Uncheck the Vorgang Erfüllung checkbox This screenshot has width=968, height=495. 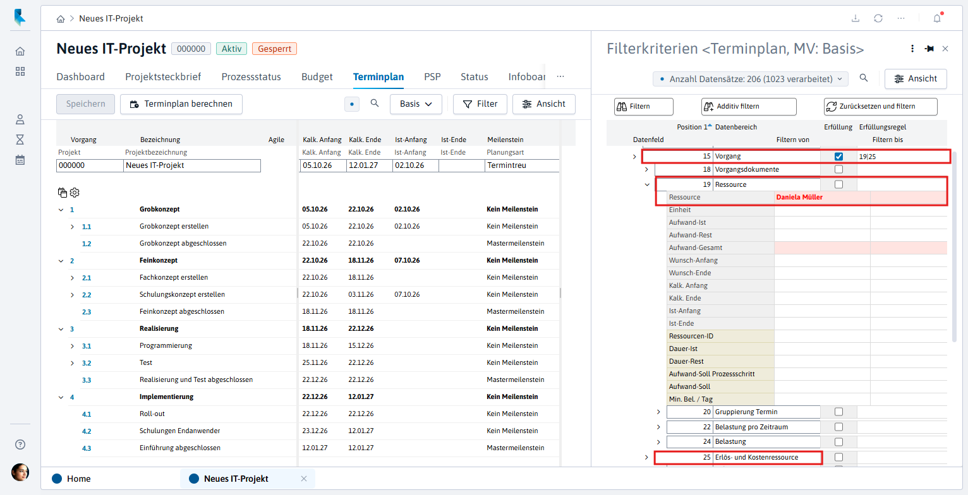[838, 157]
